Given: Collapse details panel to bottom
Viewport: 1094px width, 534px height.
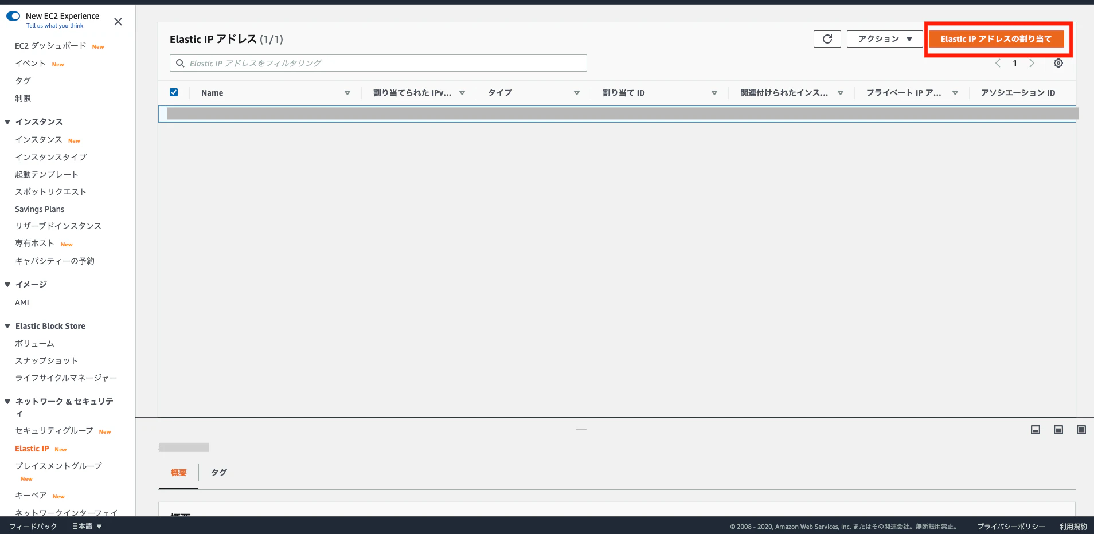Looking at the screenshot, I should point(1036,430).
